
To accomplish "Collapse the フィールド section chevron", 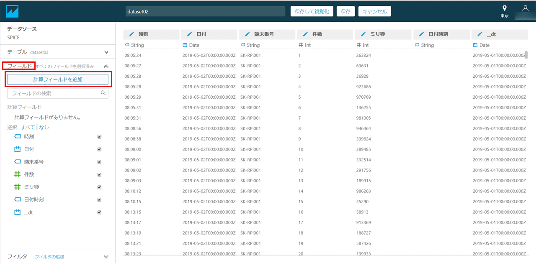I will 106,66.
